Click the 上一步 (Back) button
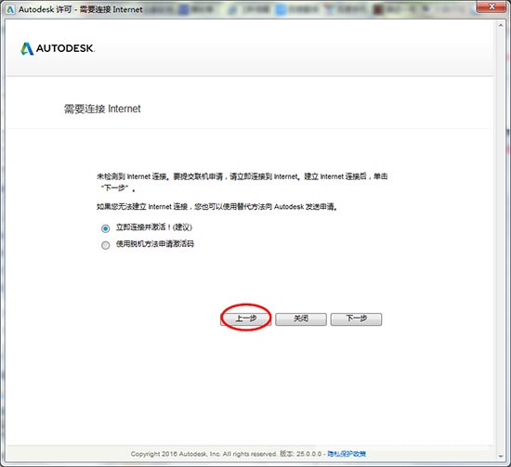511x467 pixels. (245, 318)
